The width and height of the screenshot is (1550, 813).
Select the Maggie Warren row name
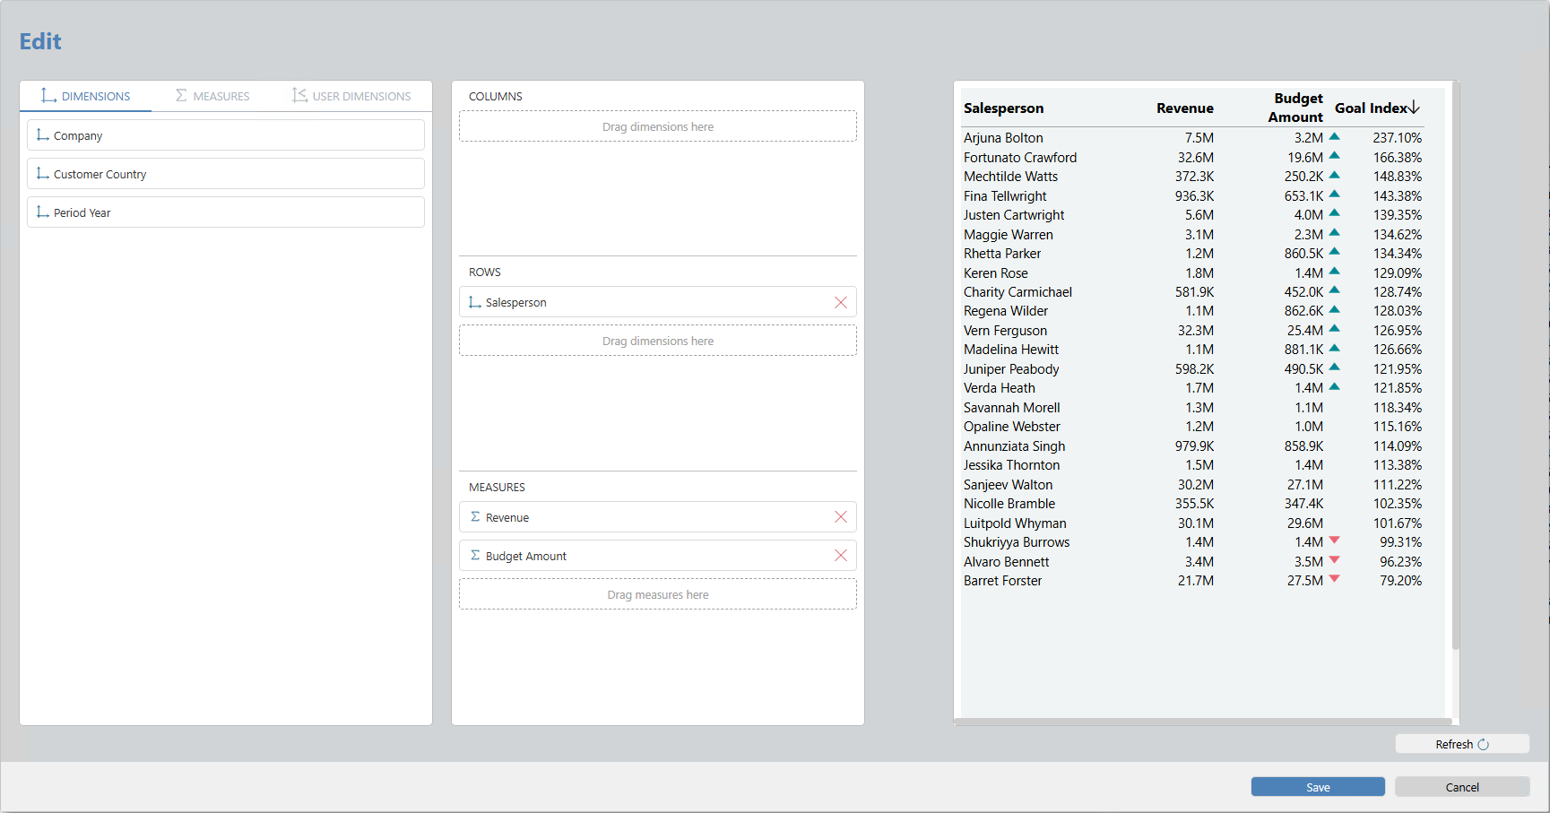pyautogui.click(x=1009, y=235)
